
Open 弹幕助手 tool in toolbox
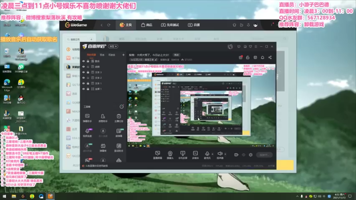(87, 118)
